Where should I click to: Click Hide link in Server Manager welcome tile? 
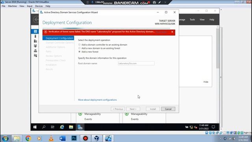pos(206,82)
